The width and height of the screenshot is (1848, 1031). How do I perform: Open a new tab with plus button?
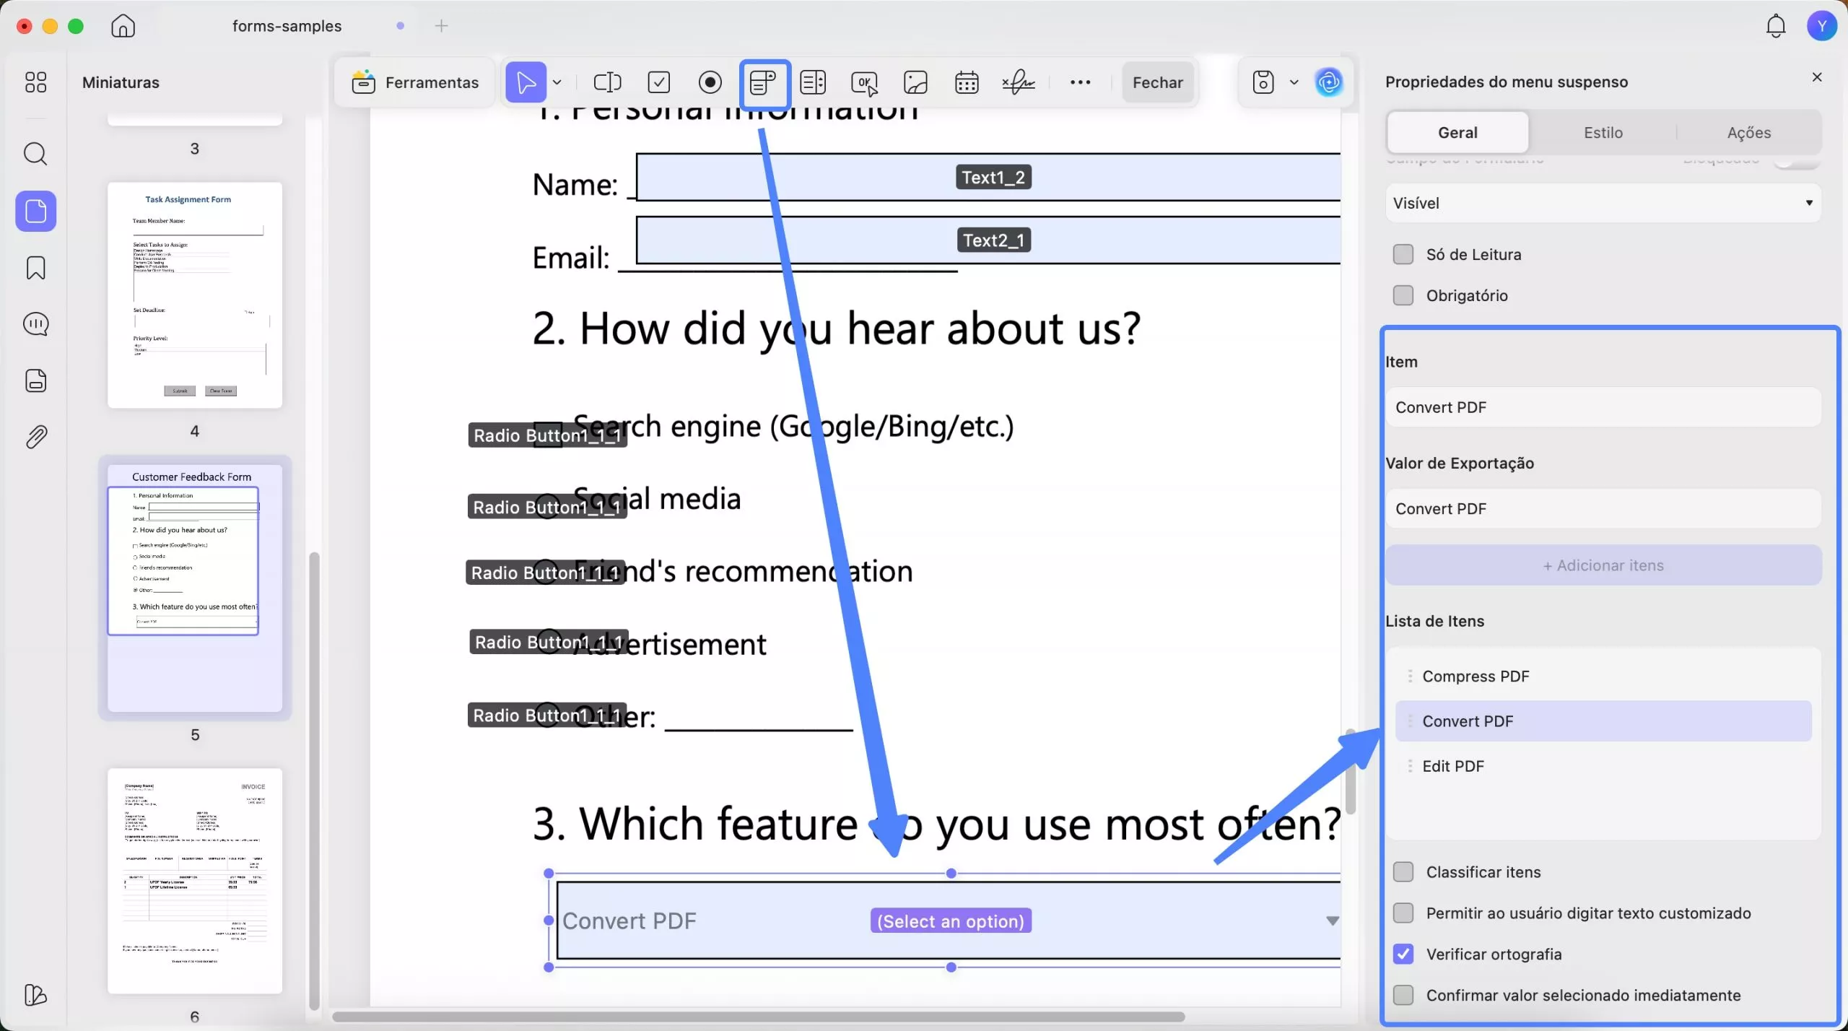(x=441, y=26)
